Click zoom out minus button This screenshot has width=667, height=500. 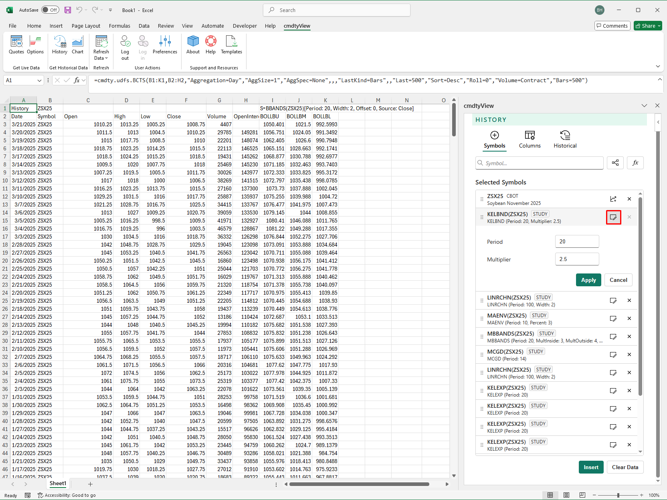594,495
